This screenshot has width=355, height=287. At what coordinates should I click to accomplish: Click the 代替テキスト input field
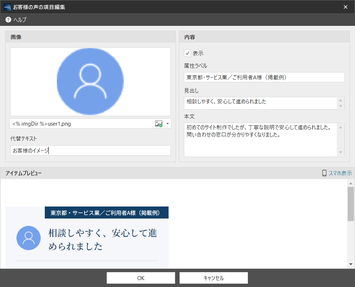[x=90, y=150]
